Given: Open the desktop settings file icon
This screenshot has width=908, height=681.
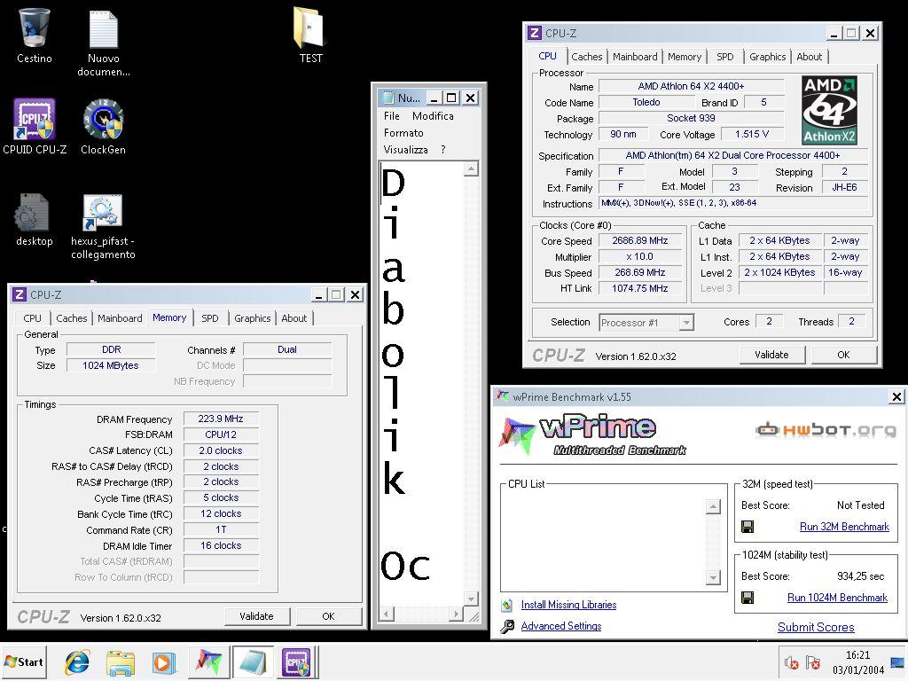Looking at the screenshot, I should 34,219.
